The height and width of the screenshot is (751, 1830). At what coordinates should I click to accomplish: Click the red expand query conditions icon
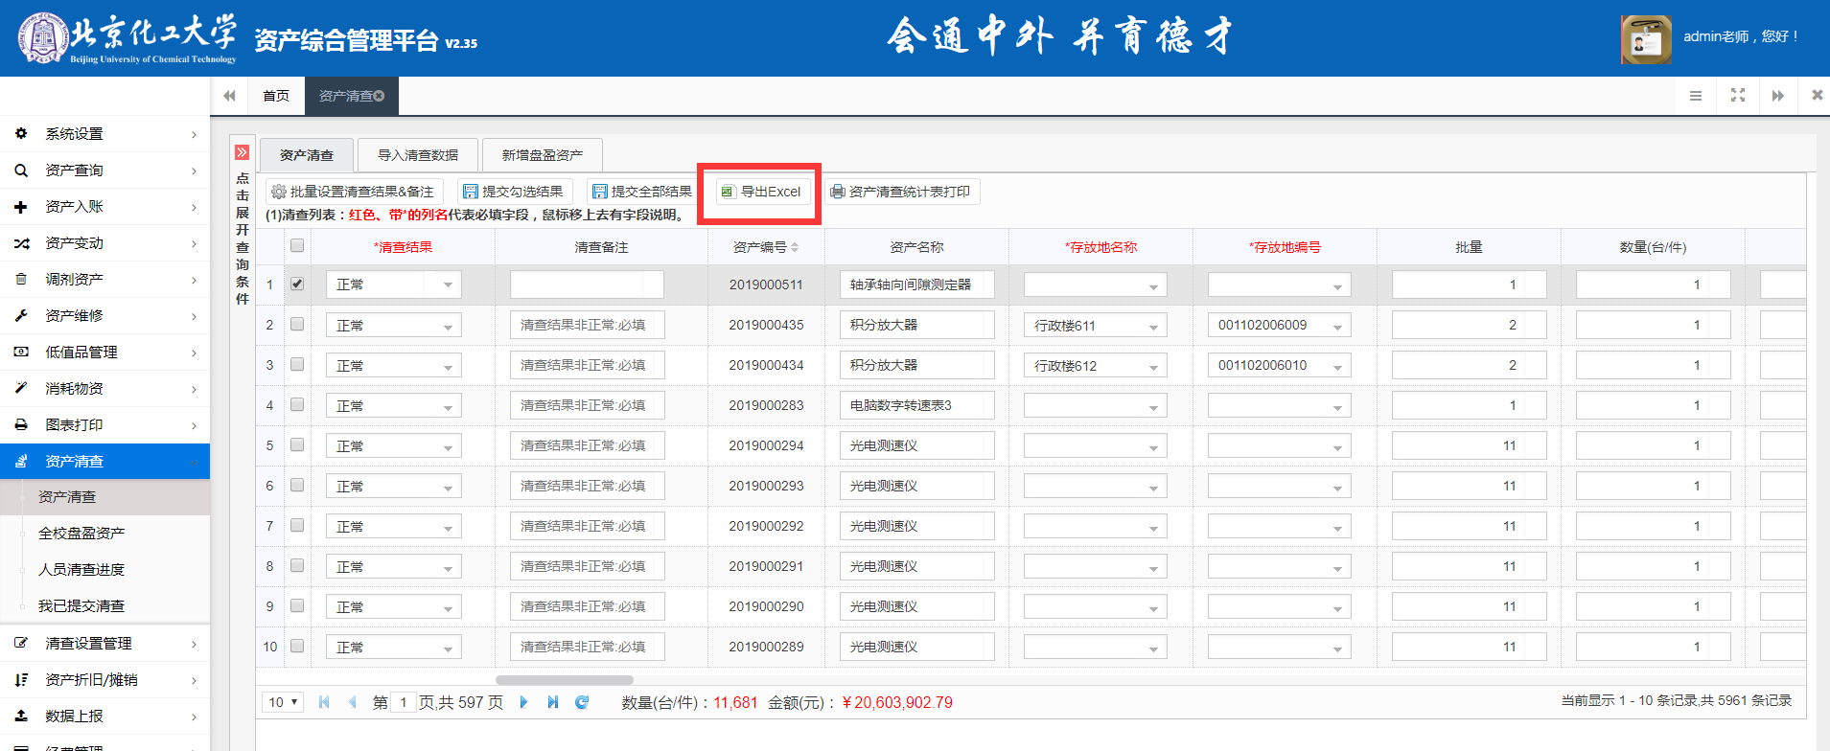tap(243, 152)
